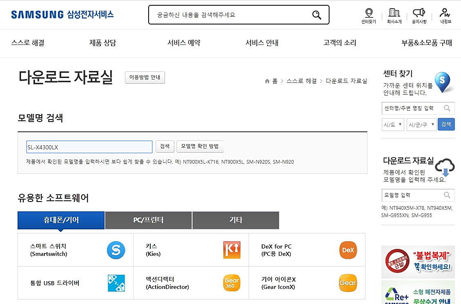Open 기어 아이콘X (Gear IconX) link
This screenshot has height=304, width=461.
point(278,283)
